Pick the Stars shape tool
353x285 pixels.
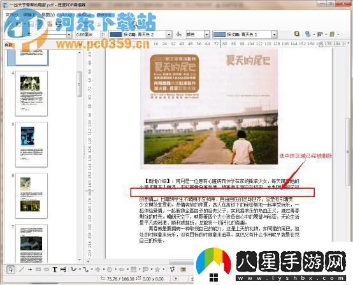(x=157, y=270)
